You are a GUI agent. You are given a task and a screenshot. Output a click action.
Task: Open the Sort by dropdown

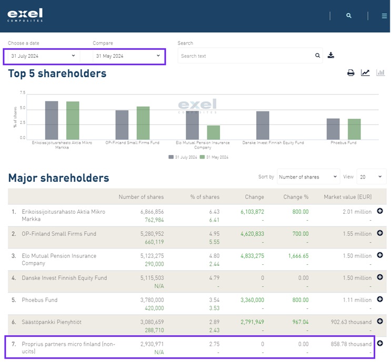pyautogui.click(x=308, y=177)
